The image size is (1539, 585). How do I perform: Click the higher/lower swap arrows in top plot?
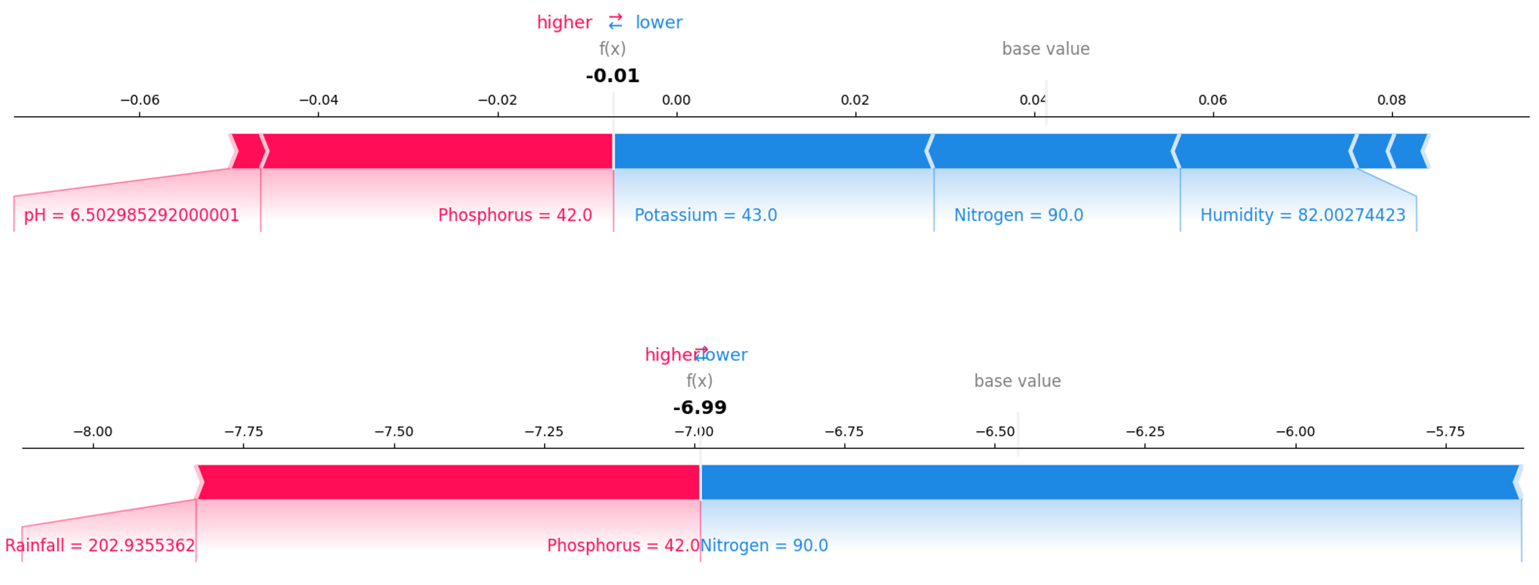click(x=615, y=22)
